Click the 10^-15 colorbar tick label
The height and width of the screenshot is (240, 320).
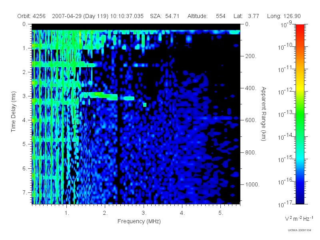tap(285, 159)
